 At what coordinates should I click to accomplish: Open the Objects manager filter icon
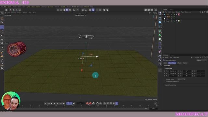click(205, 12)
